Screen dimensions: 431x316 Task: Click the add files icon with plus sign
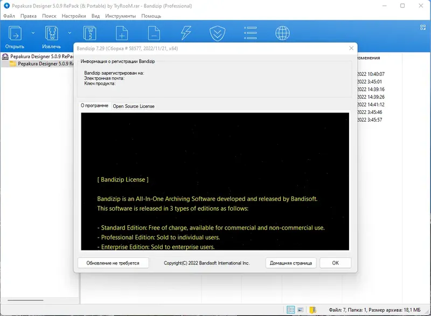121,33
